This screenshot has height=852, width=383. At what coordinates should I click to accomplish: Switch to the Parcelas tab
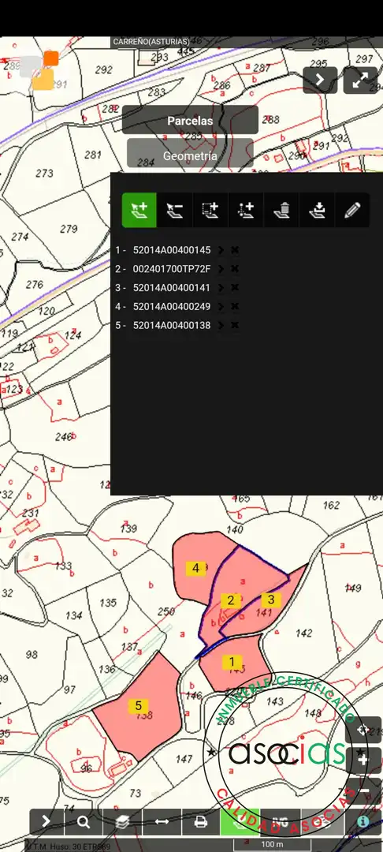click(x=190, y=121)
